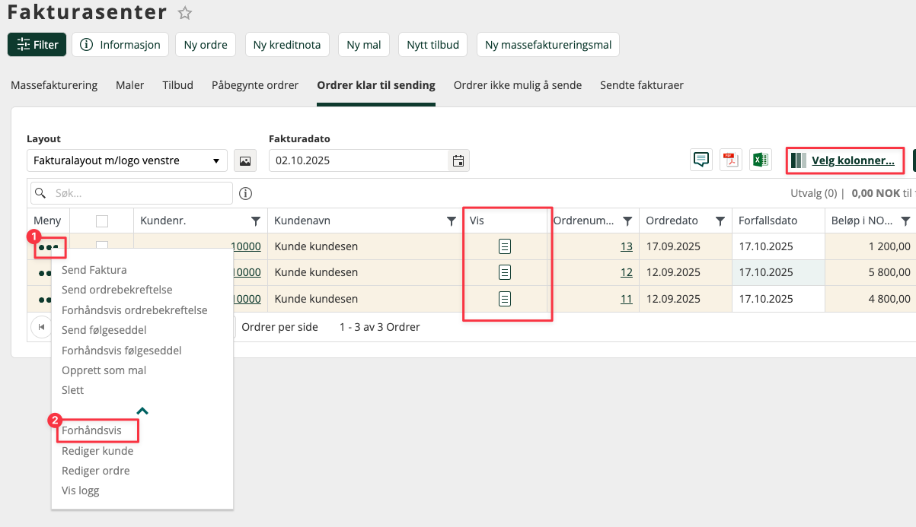Open the Layout dropdown
This screenshot has width=916, height=527.
coord(127,160)
